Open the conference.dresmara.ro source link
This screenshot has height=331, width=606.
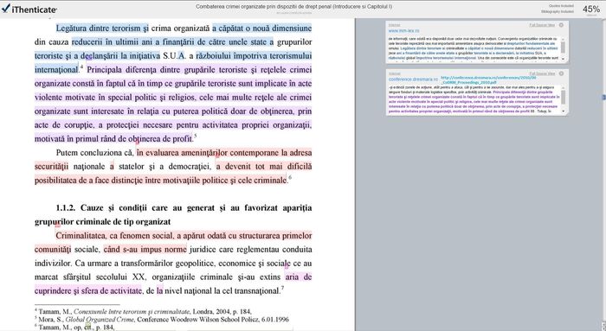pyautogui.click(x=413, y=80)
